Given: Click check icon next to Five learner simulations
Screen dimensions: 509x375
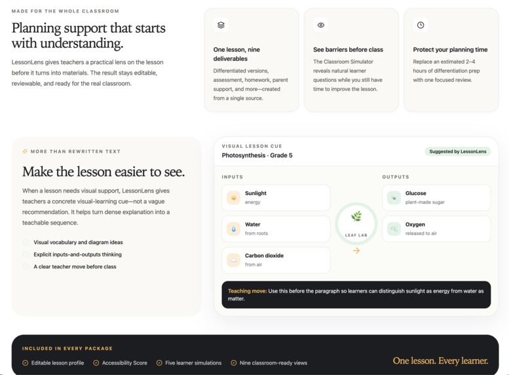Looking at the screenshot, I should click(x=159, y=363).
